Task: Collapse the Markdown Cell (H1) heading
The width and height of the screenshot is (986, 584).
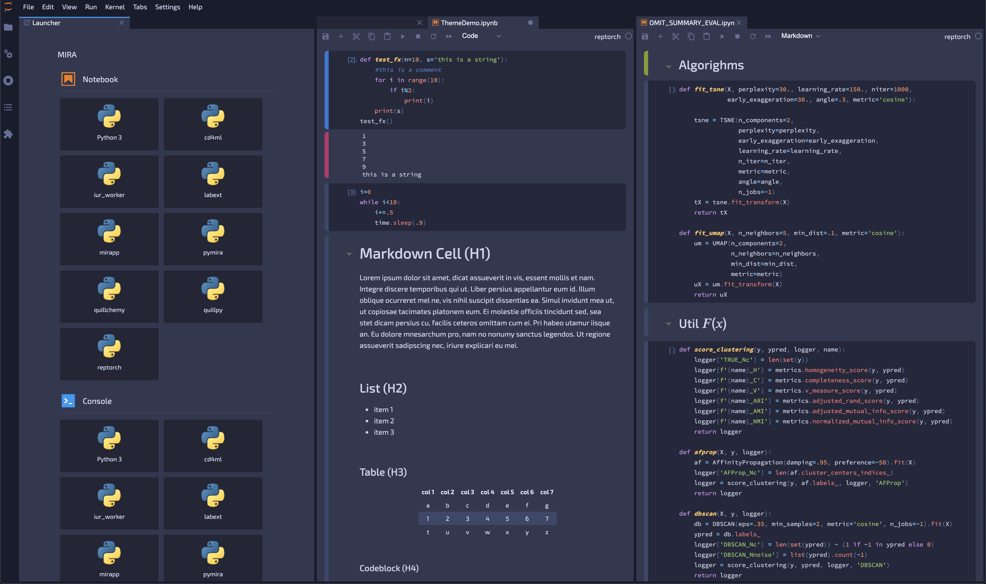Action: tap(349, 254)
